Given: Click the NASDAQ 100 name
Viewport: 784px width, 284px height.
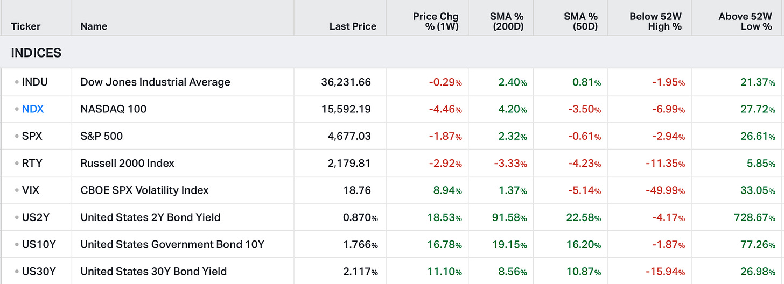Looking at the screenshot, I should (114, 109).
